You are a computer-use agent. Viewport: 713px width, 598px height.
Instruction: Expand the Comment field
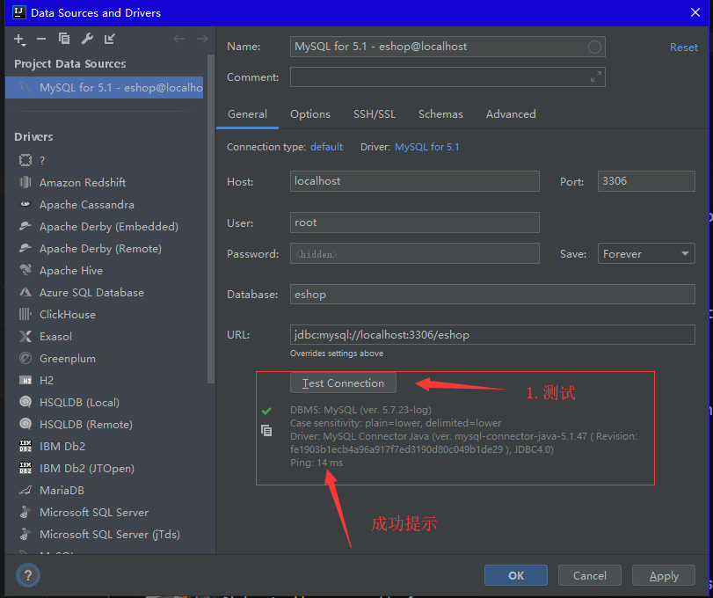coord(596,77)
